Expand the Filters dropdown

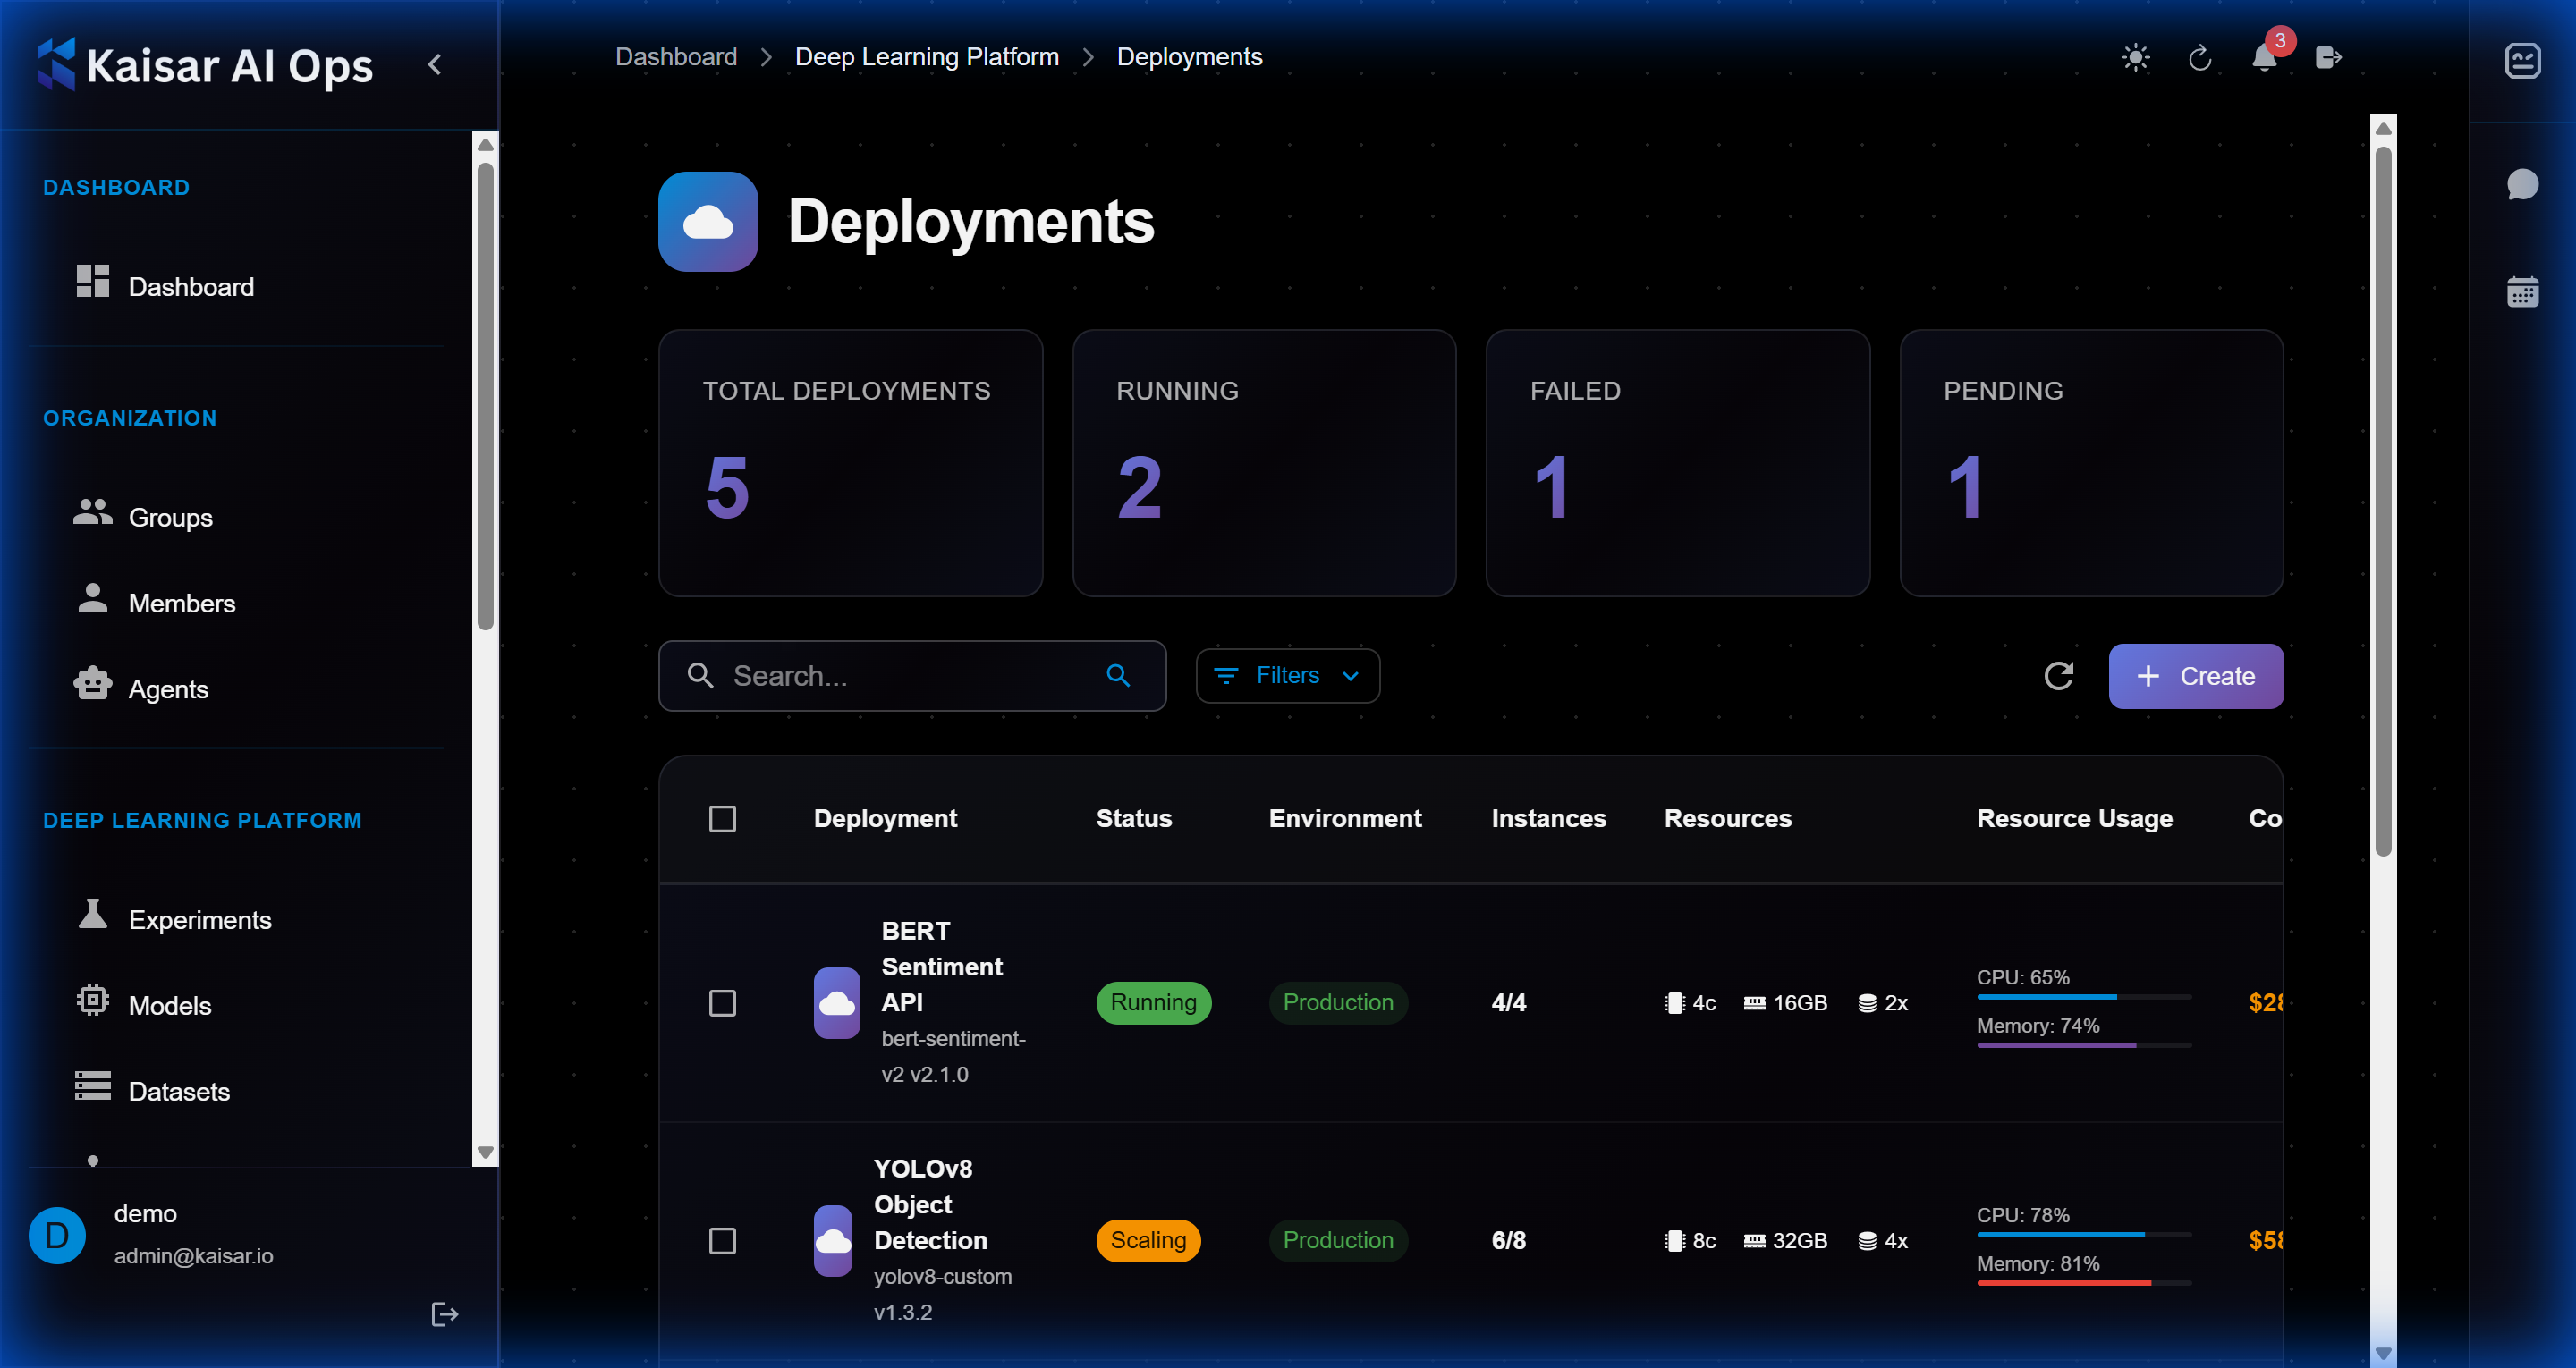[1287, 676]
